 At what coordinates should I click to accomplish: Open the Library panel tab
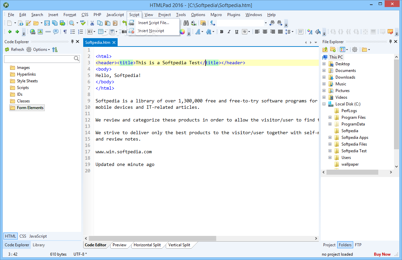(39, 245)
